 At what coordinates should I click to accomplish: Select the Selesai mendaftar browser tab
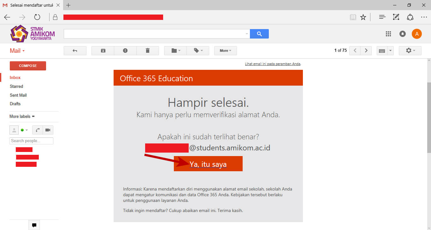pos(32,5)
